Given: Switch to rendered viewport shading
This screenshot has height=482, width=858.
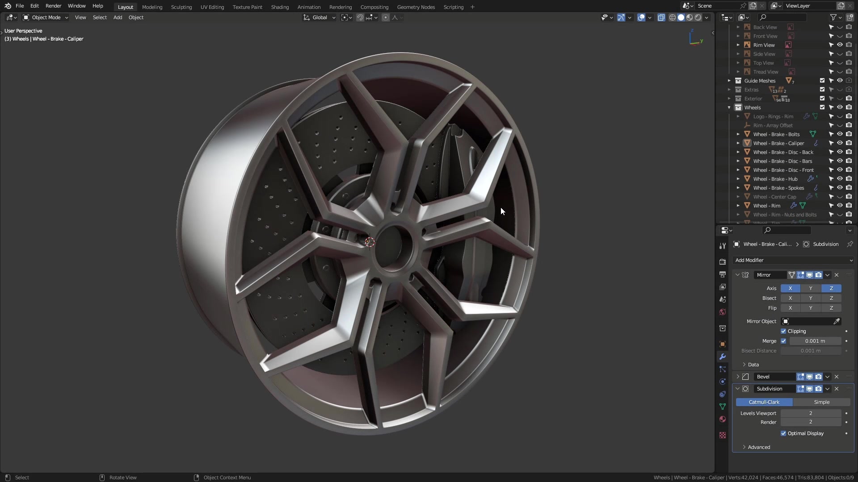Looking at the screenshot, I should [x=698, y=17].
